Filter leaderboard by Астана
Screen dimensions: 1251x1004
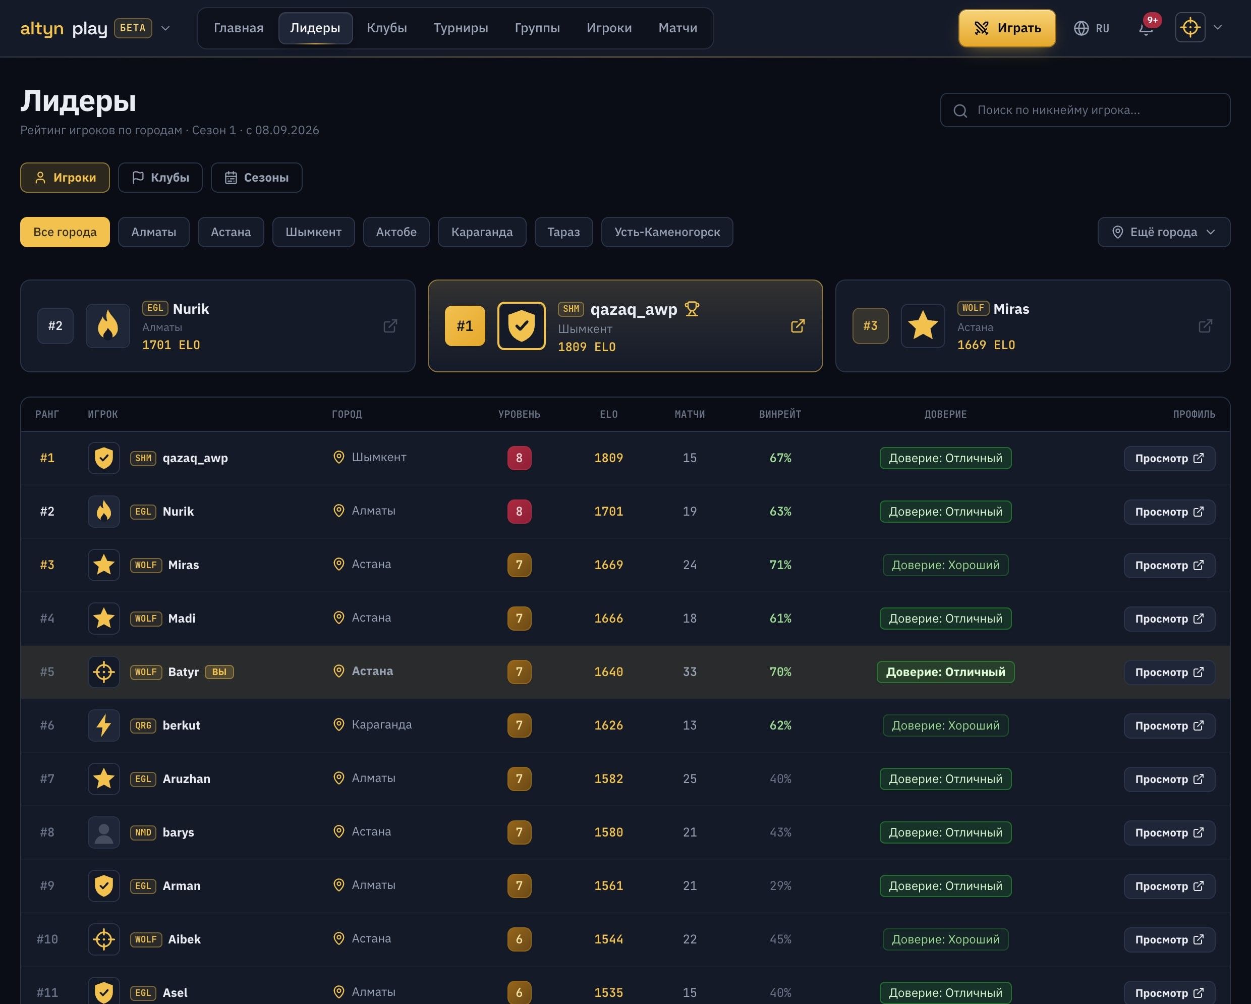231,232
